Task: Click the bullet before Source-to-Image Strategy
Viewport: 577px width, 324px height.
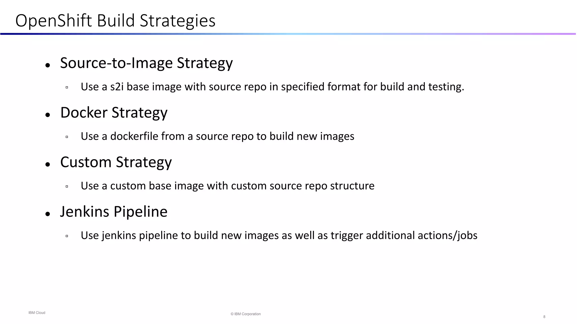Action: [48, 65]
